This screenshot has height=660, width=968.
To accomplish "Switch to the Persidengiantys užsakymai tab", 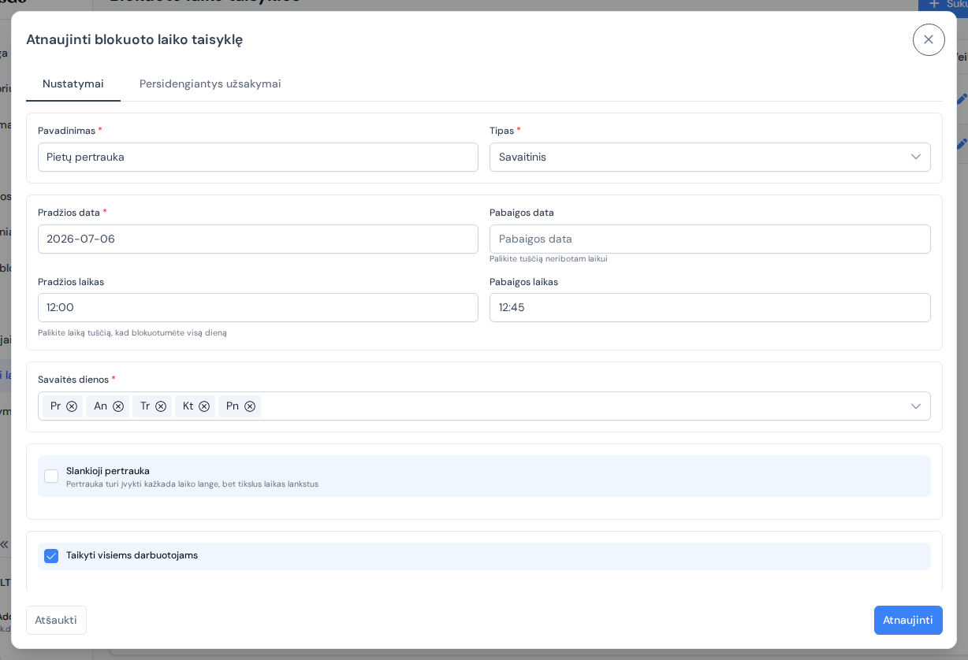I will [210, 83].
